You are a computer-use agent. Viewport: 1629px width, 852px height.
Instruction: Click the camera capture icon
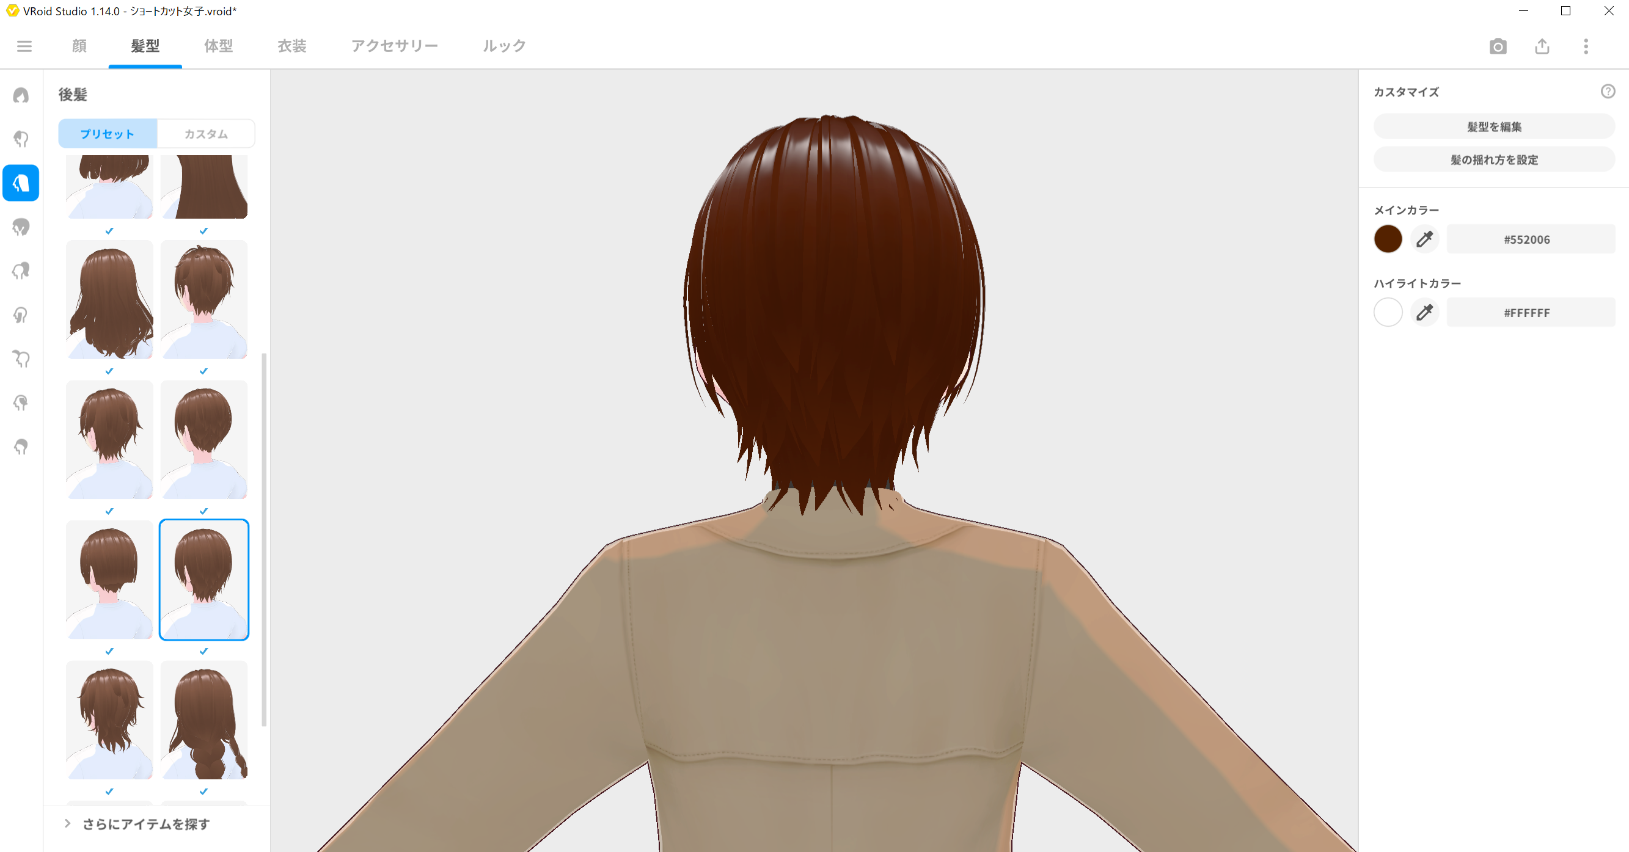point(1498,46)
